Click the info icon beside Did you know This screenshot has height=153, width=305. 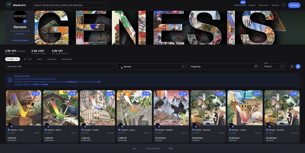(x=10, y=80)
